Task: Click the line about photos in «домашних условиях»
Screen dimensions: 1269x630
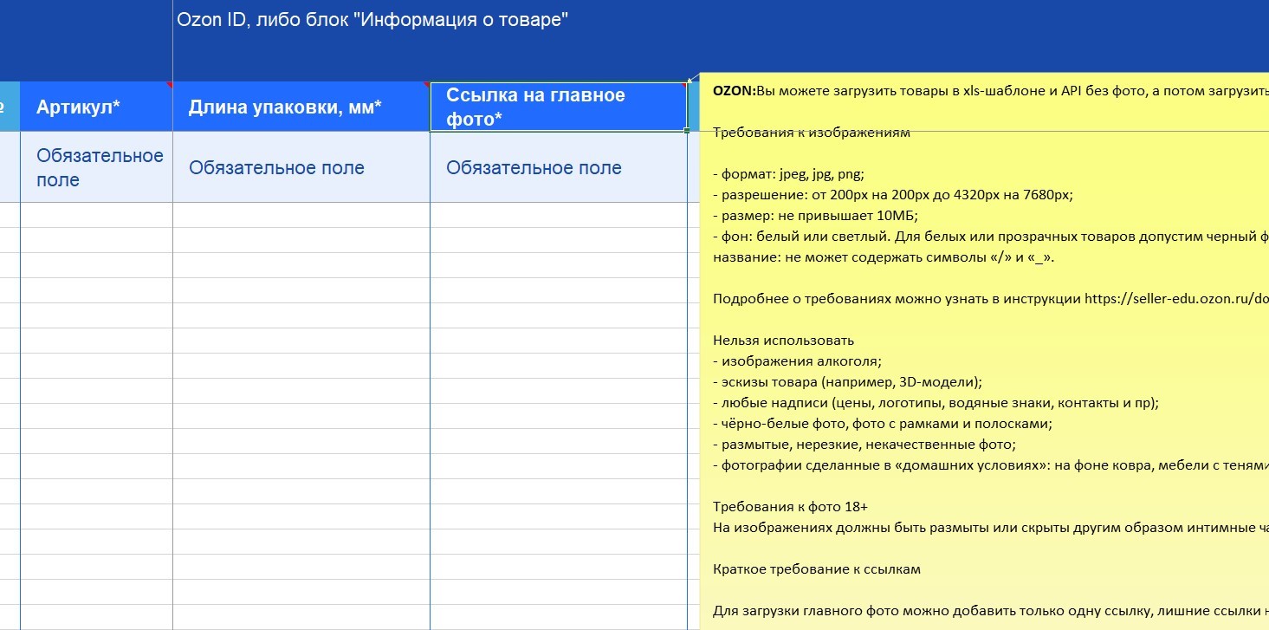Action: [991, 465]
